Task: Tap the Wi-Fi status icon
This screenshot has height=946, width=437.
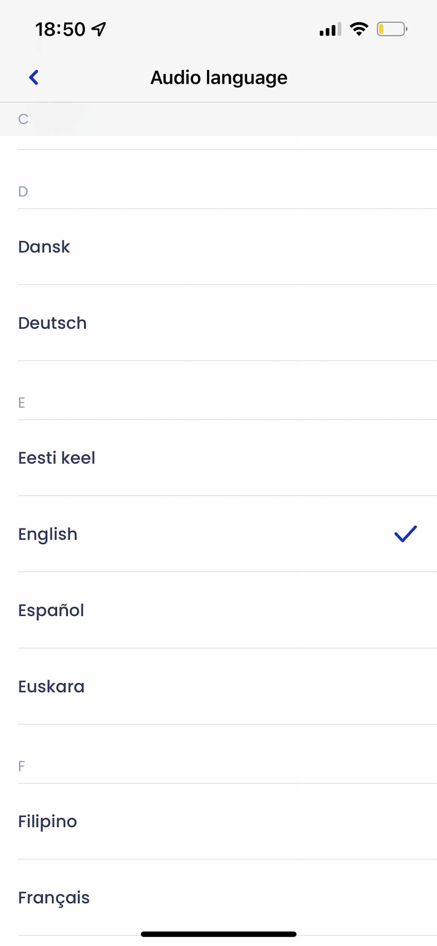Action: pos(359,29)
